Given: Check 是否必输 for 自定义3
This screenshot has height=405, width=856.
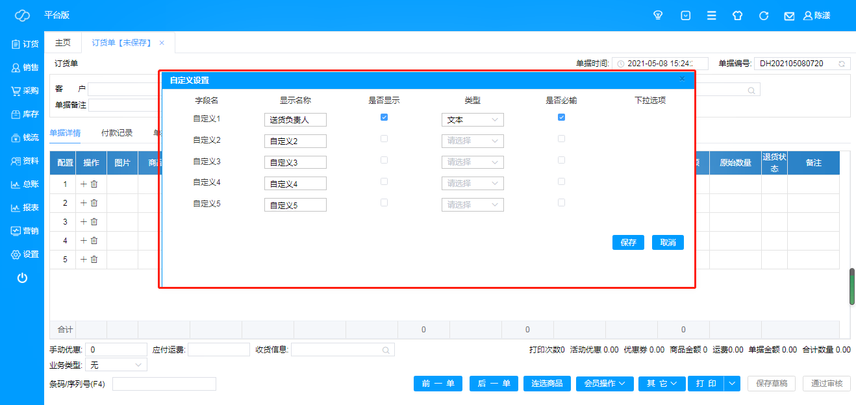Looking at the screenshot, I should click(x=561, y=160).
